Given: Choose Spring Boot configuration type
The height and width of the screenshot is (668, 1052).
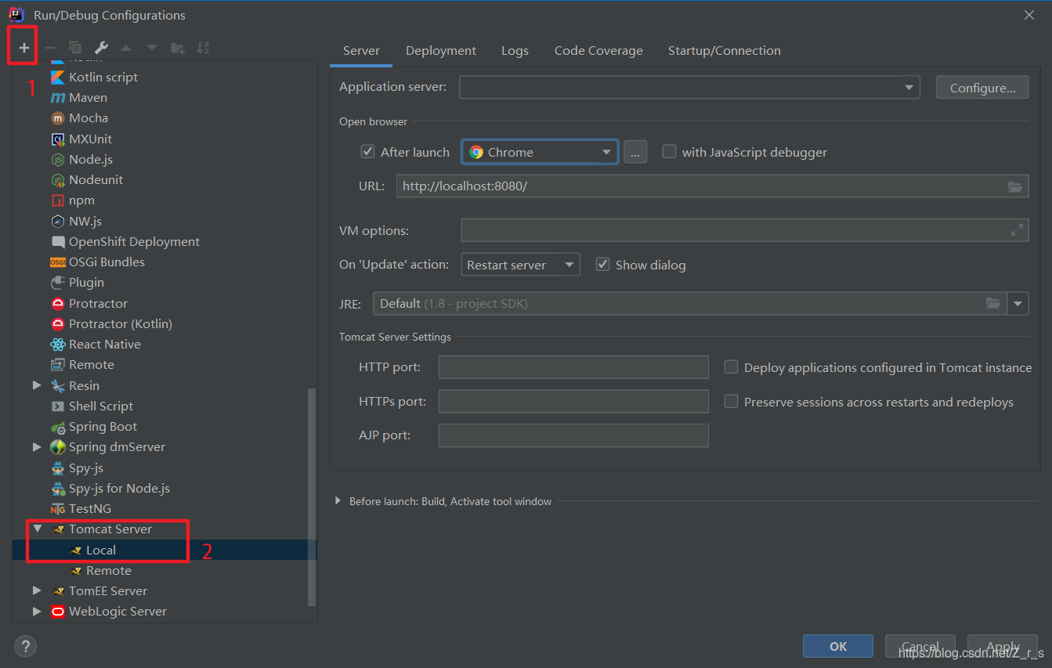Looking at the screenshot, I should (103, 426).
